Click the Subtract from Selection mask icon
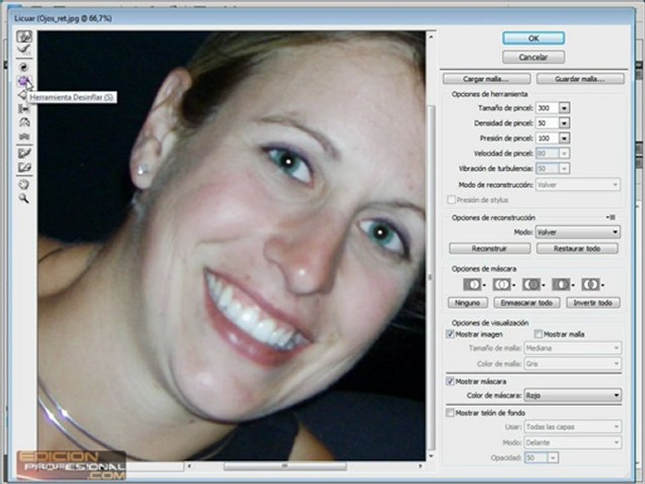The image size is (645, 484). point(531,284)
